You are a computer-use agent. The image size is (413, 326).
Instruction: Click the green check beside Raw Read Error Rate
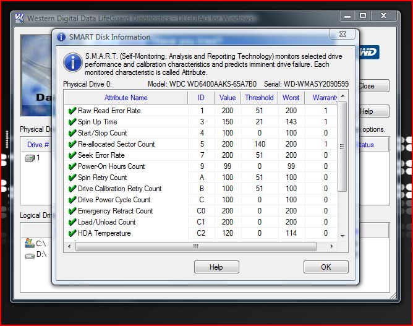[x=72, y=111]
